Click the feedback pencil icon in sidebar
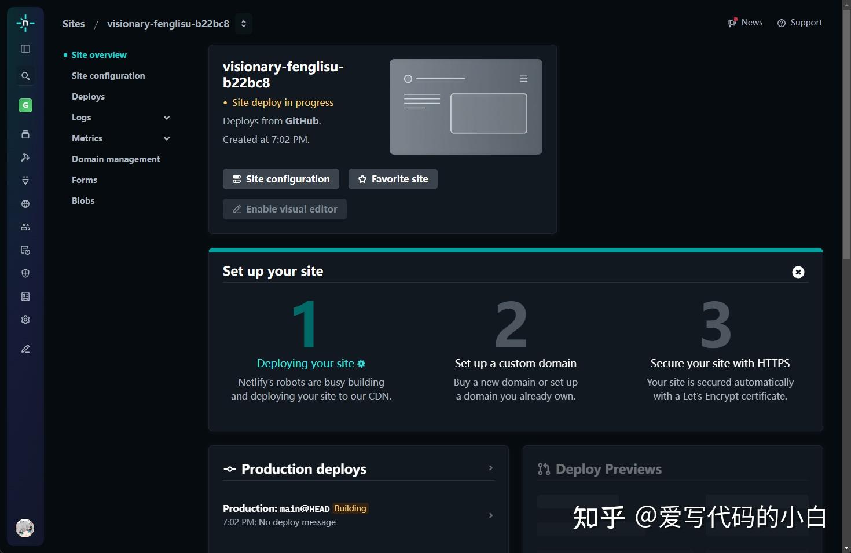 click(x=25, y=349)
